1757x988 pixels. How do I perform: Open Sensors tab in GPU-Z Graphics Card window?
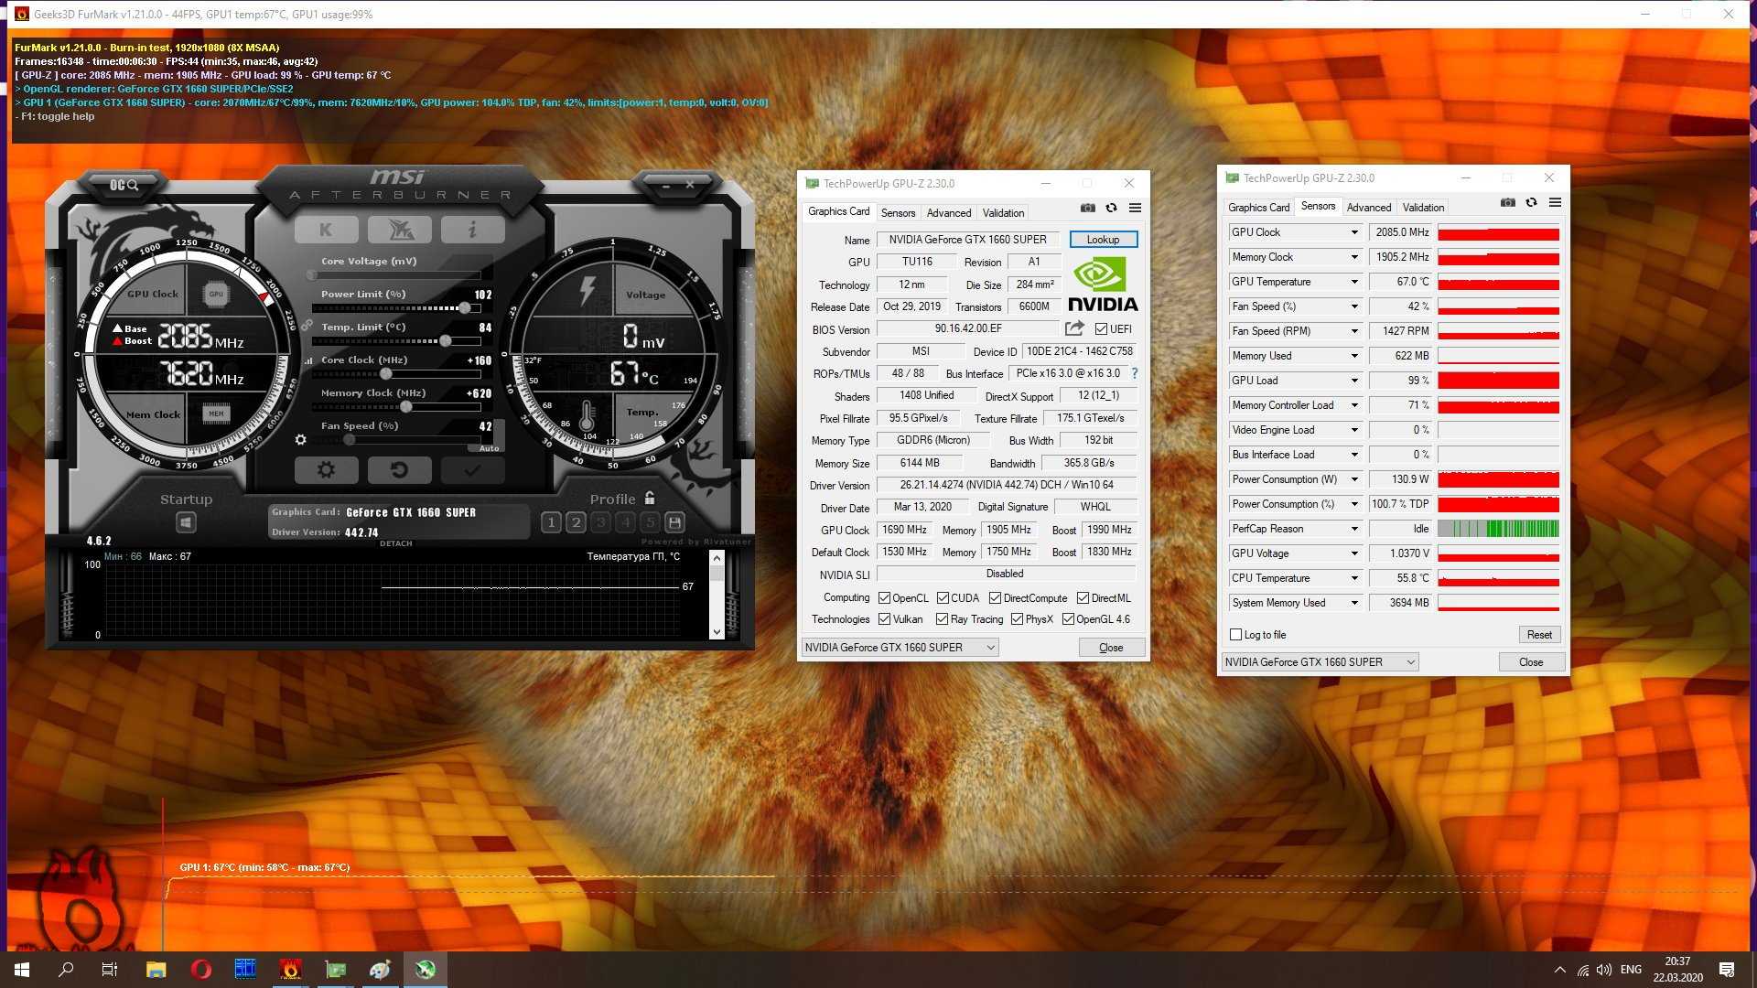898,212
